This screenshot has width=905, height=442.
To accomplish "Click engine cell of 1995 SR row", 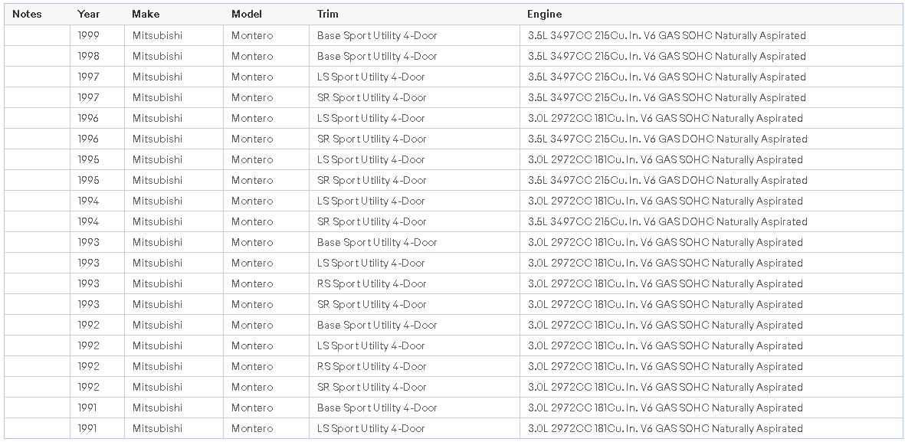I will pos(667,180).
